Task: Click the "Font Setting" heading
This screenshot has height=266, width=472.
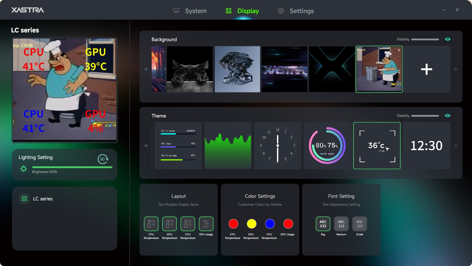Action: 341,196
